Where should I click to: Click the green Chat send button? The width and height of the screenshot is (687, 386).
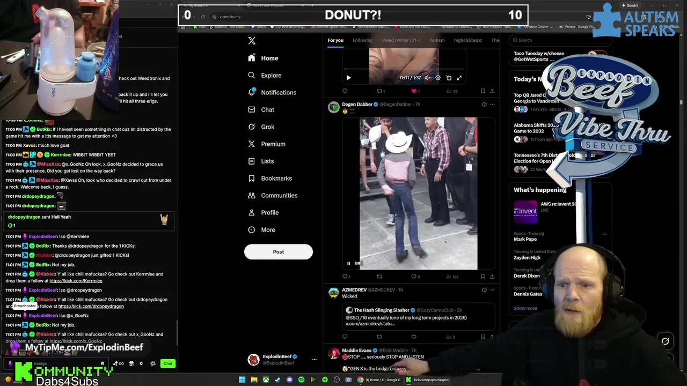tap(168, 363)
